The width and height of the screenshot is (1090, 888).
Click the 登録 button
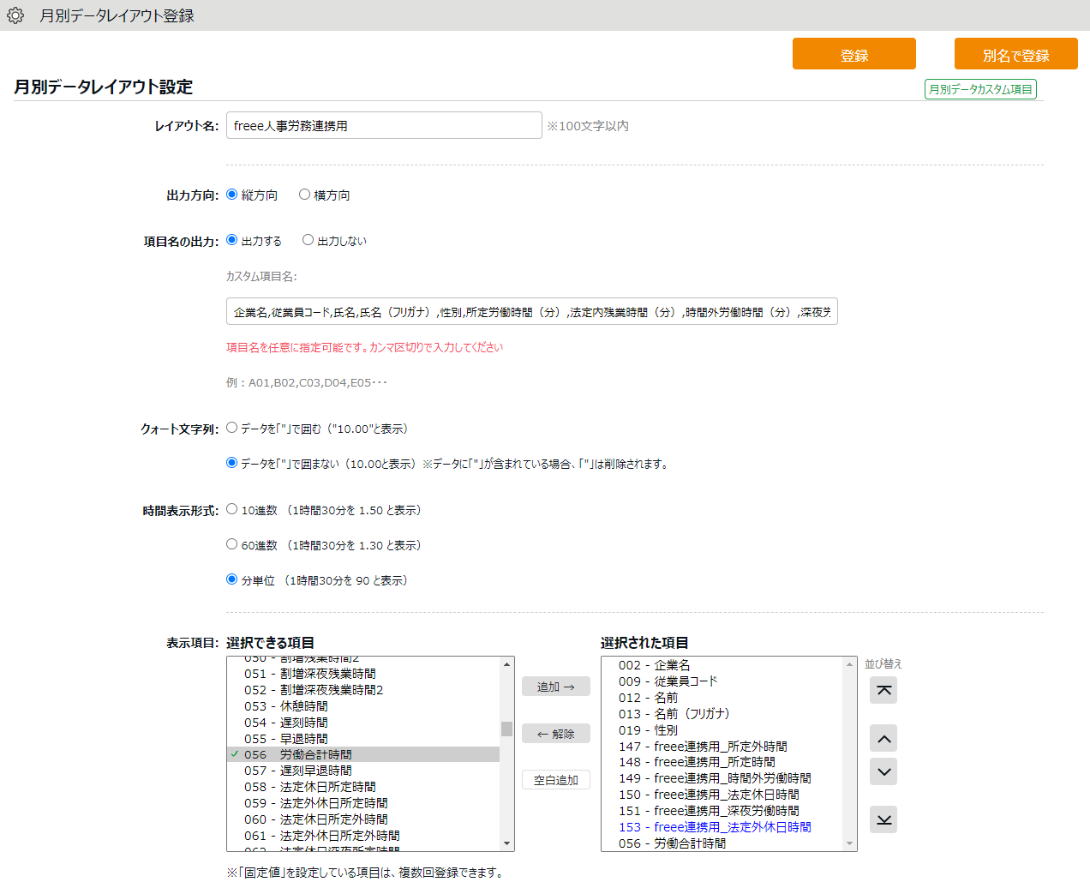pos(853,54)
